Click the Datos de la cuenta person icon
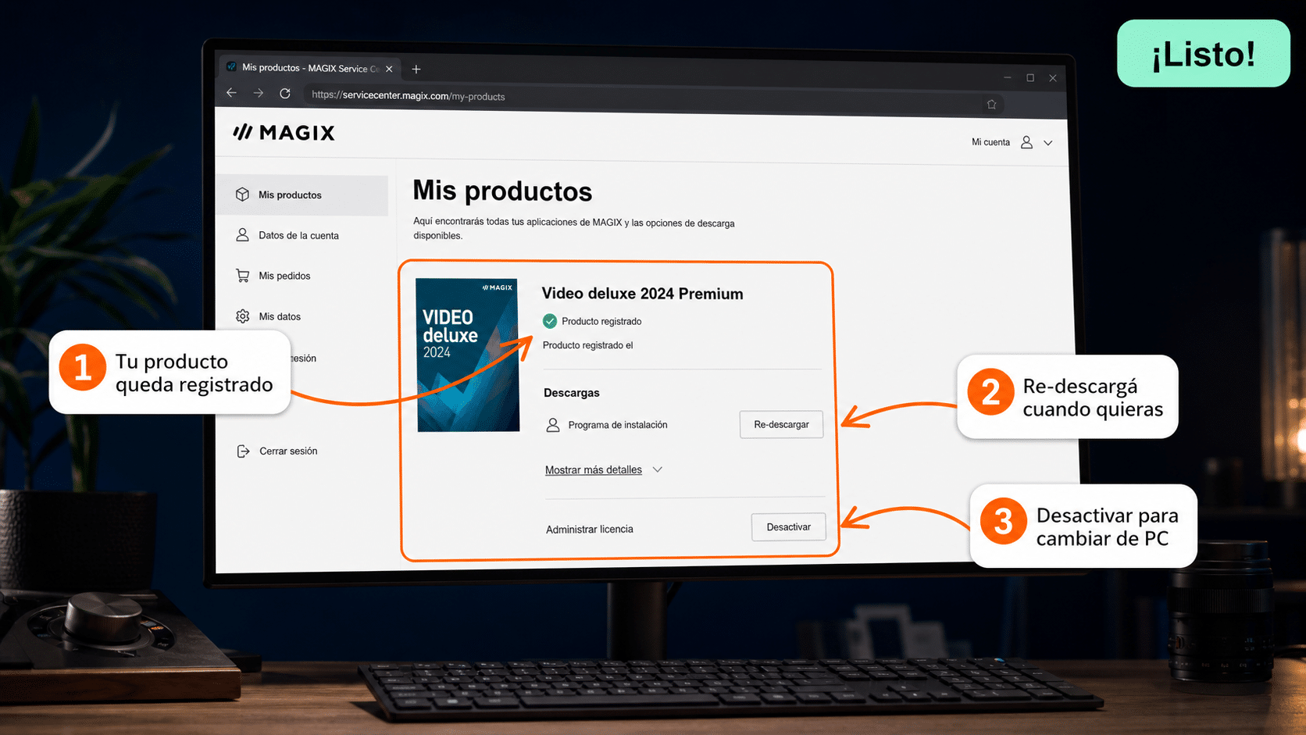The height and width of the screenshot is (735, 1306). (x=242, y=235)
